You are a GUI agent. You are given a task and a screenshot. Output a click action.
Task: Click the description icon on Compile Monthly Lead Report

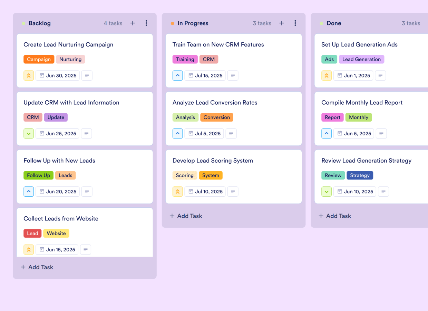tap(381, 133)
